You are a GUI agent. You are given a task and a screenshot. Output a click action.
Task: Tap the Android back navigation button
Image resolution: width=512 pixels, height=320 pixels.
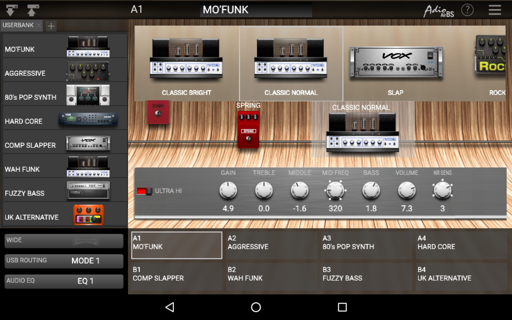pos(170,307)
